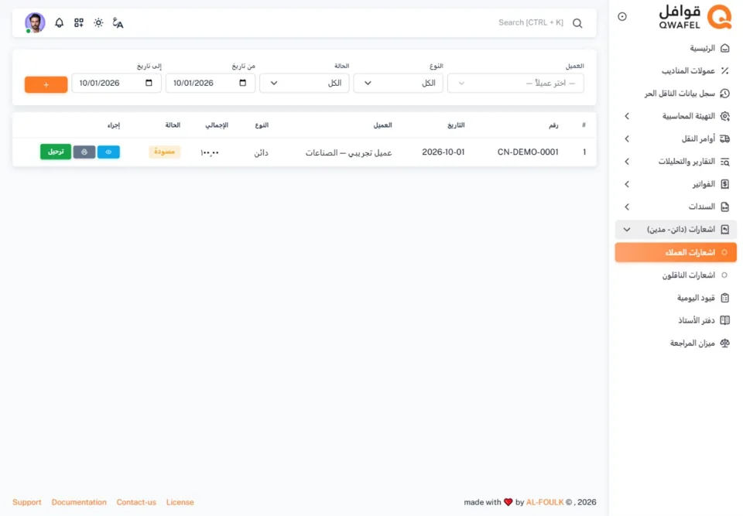Click the إلى تاريخ date field
Viewport: 743px width, 516px height.
point(117,84)
